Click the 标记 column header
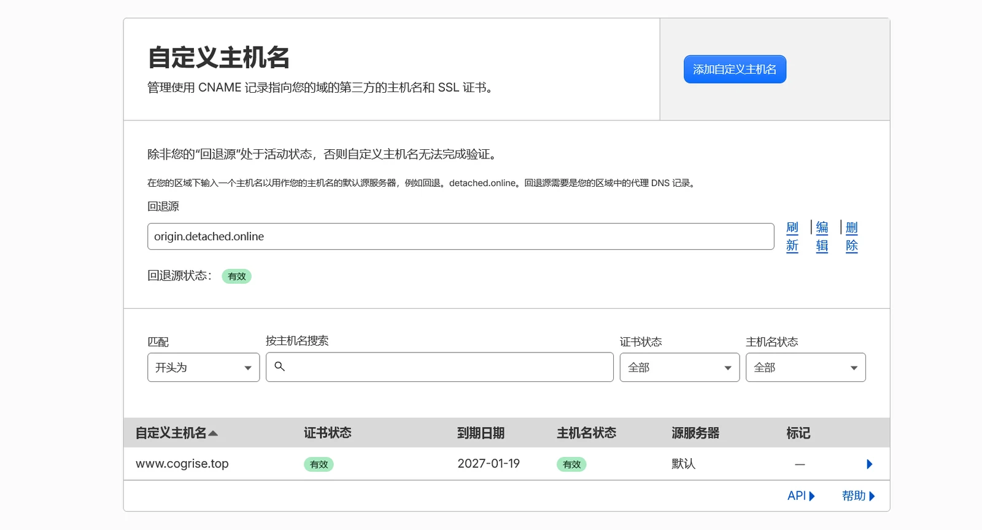This screenshot has width=982, height=530. (x=798, y=433)
